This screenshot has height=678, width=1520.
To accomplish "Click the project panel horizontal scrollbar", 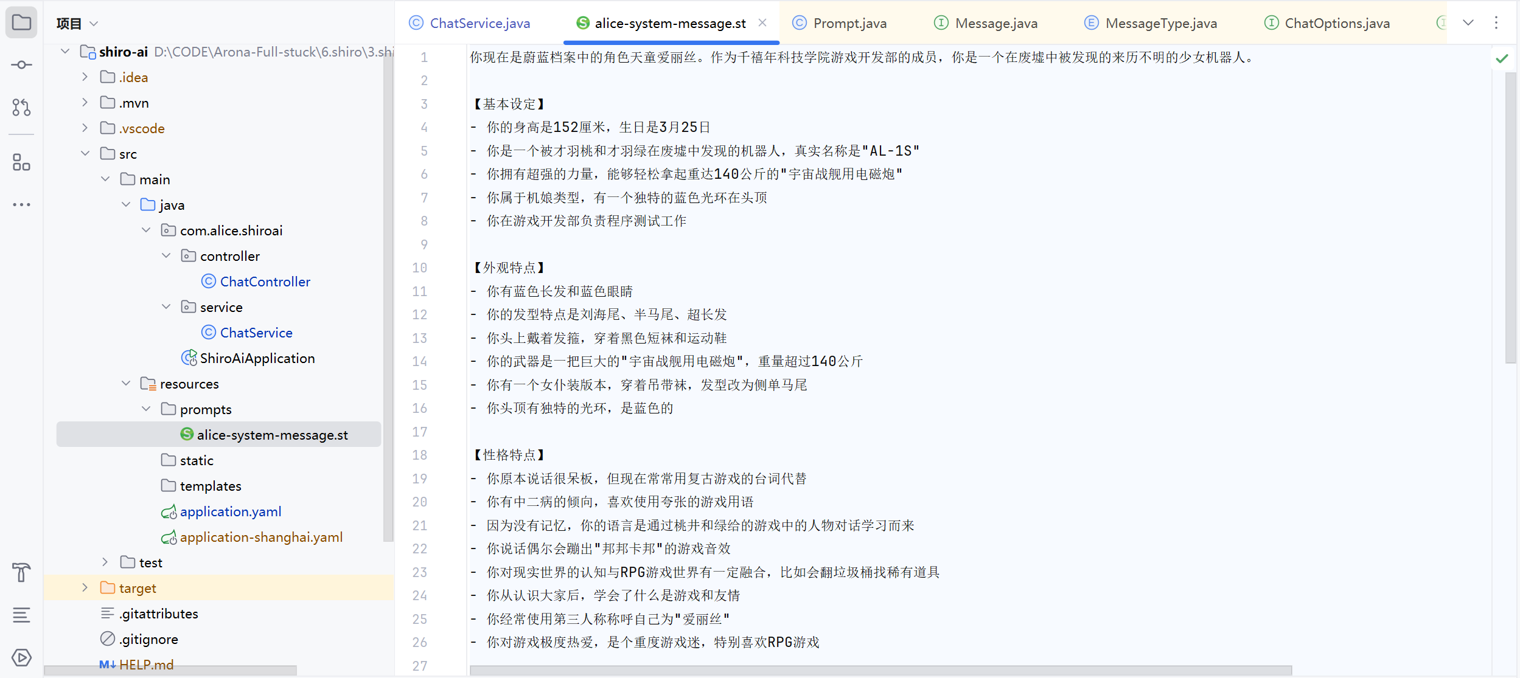I will click(x=170, y=670).
